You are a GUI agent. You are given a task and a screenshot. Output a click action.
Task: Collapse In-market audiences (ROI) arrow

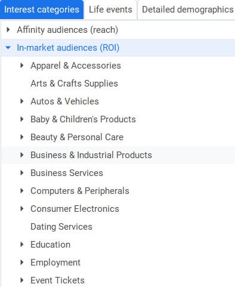(8, 48)
